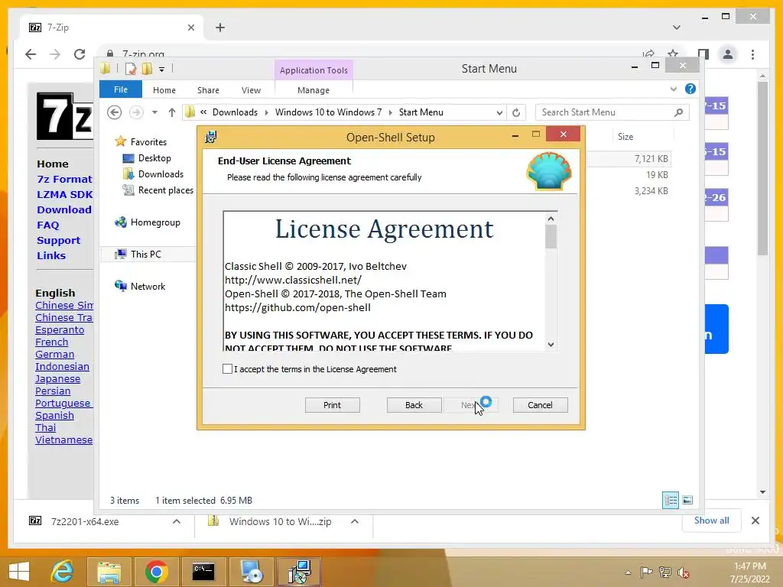
Task: Open recent locations dropdown arrow
Action: pyautogui.click(x=154, y=112)
